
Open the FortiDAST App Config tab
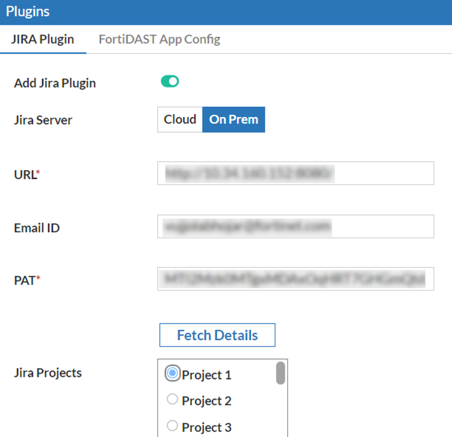coord(160,40)
